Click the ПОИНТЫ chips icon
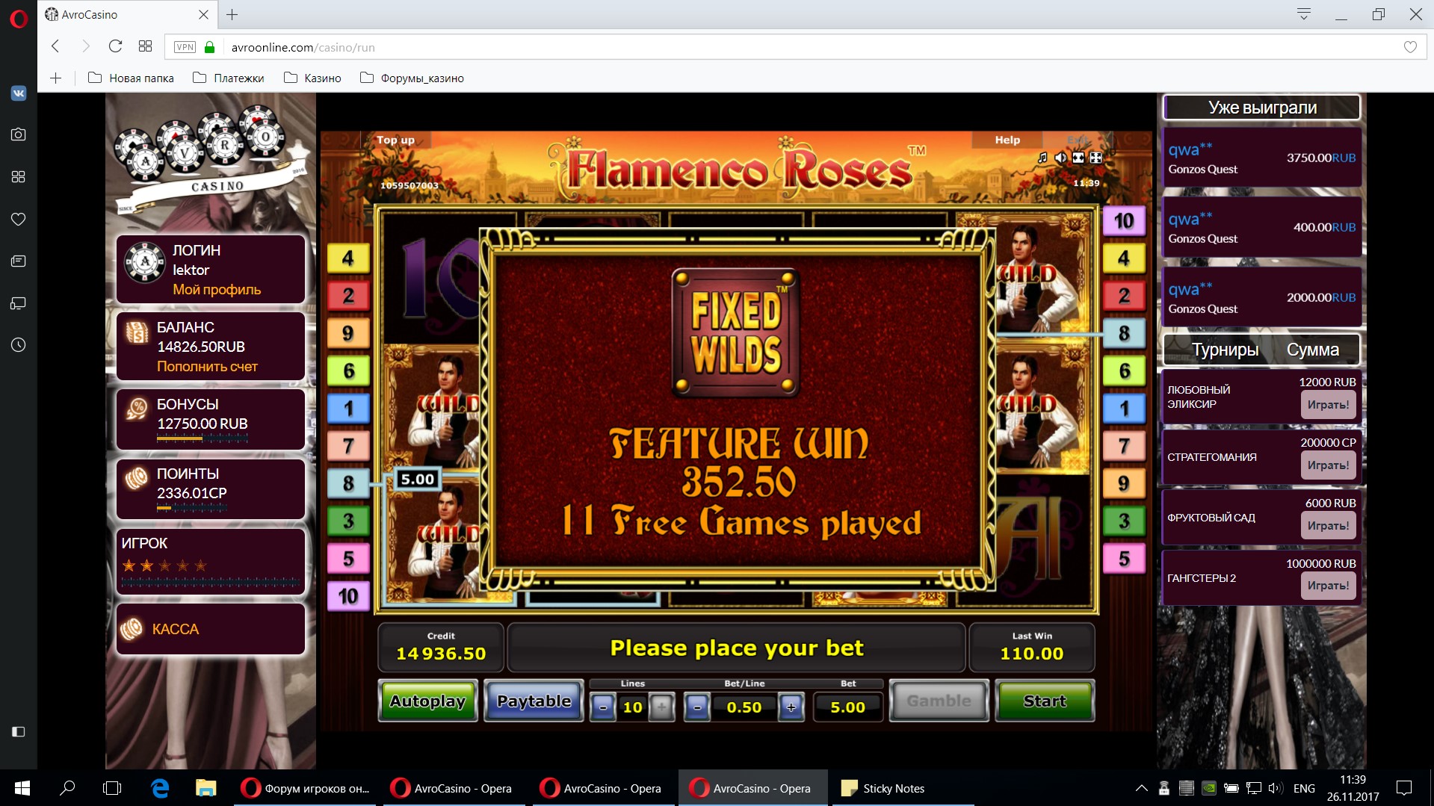 tap(137, 478)
